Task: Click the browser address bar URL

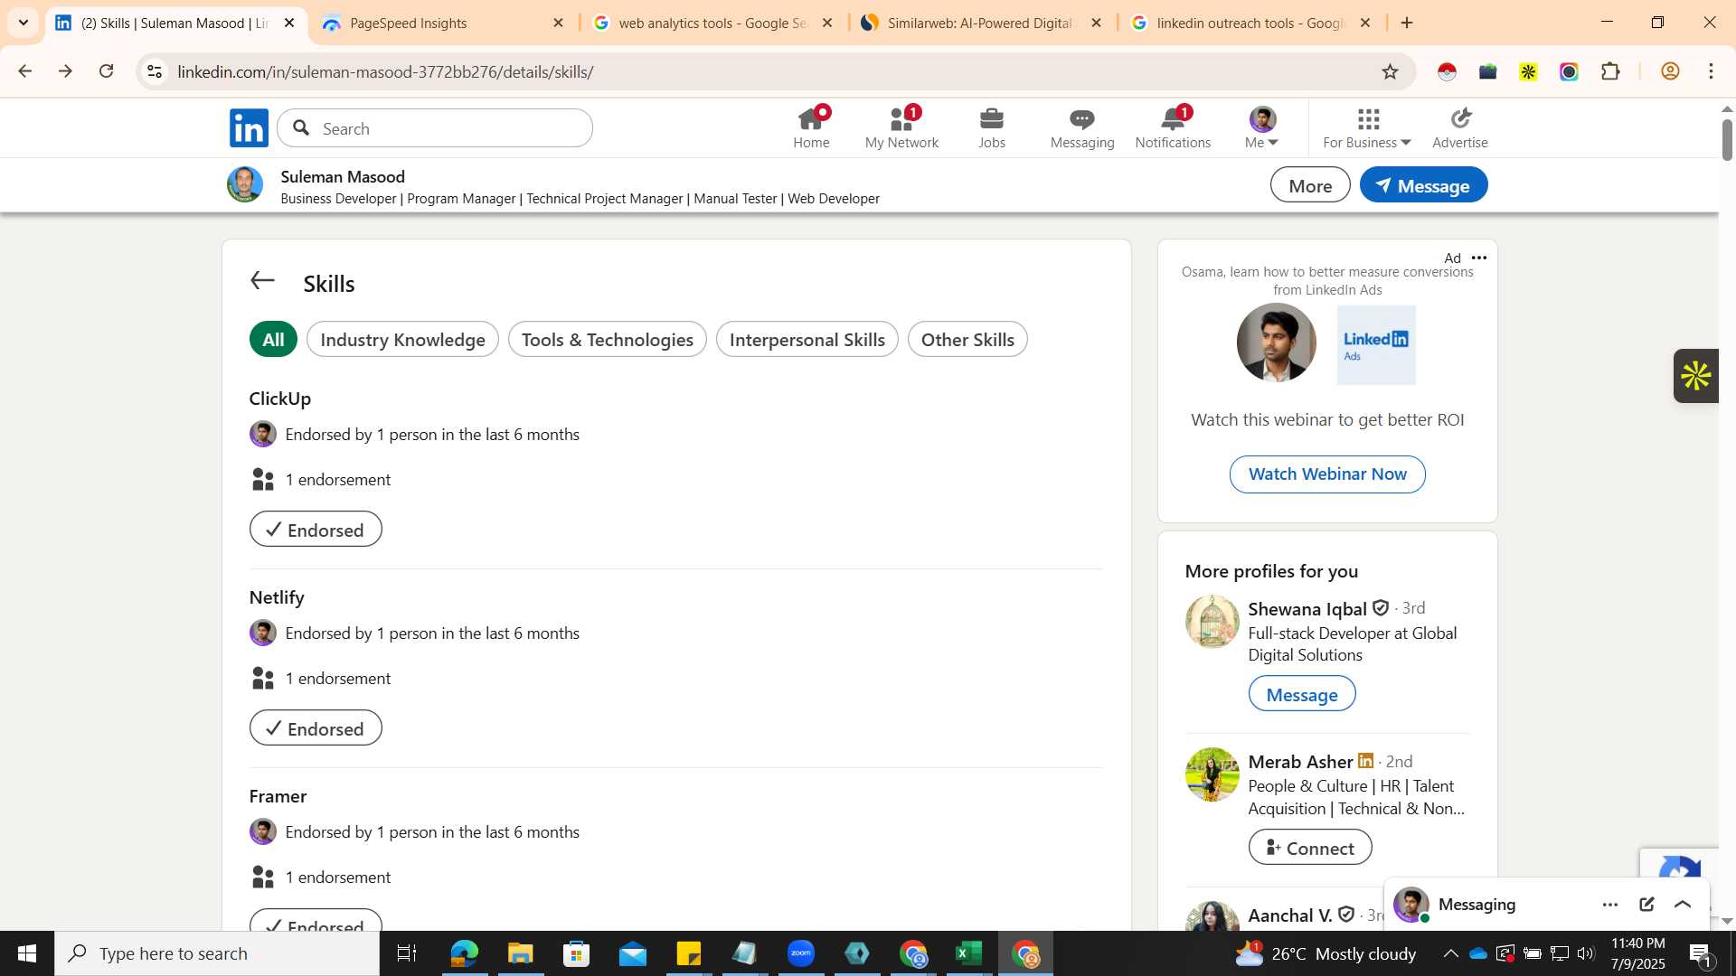Action: [385, 72]
